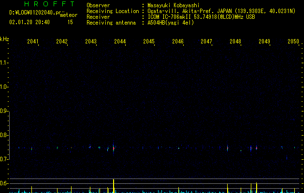
Task: Click the 2046 time axis marker
Action: 177,41
